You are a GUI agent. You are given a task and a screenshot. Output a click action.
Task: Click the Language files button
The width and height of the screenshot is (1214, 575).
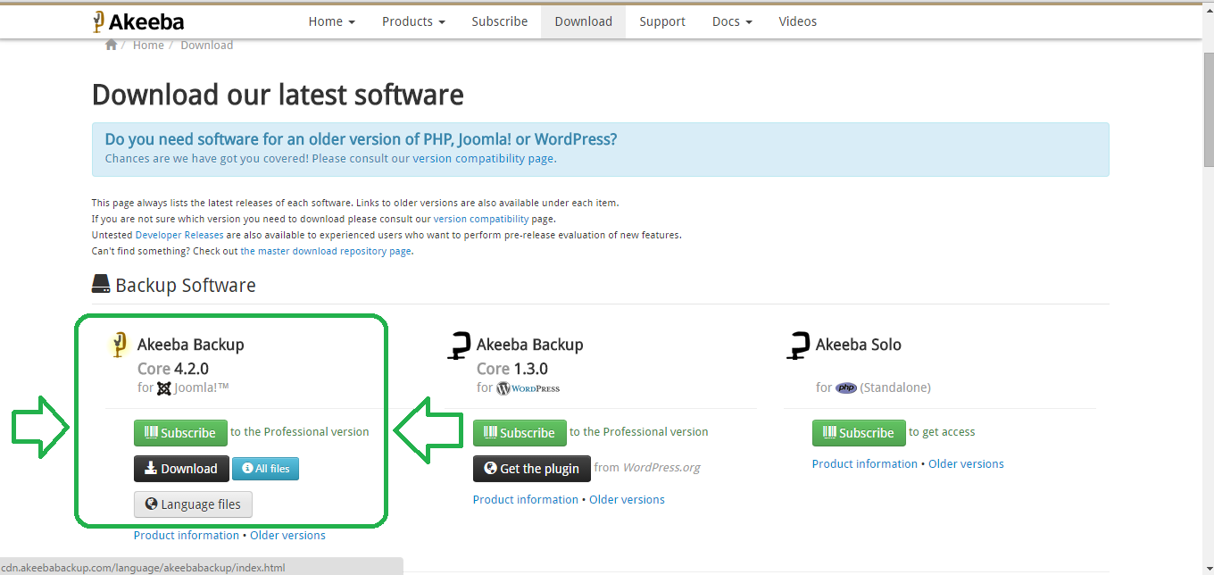[x=193, y=504]
